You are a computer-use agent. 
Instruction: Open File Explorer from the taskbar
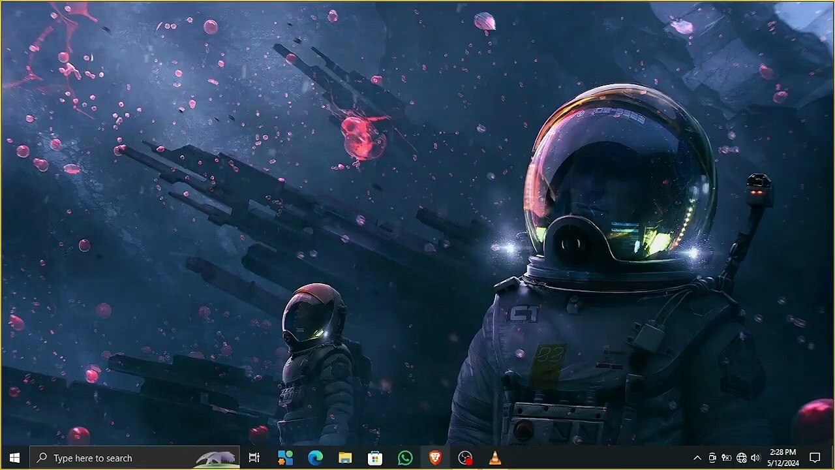tap(345, 458)
